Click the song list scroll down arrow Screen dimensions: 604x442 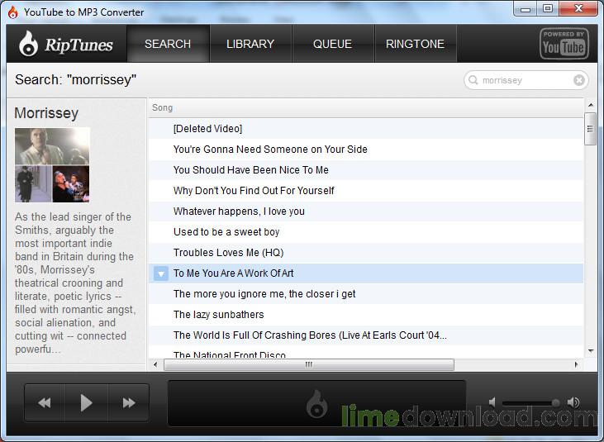click(591, 351)
